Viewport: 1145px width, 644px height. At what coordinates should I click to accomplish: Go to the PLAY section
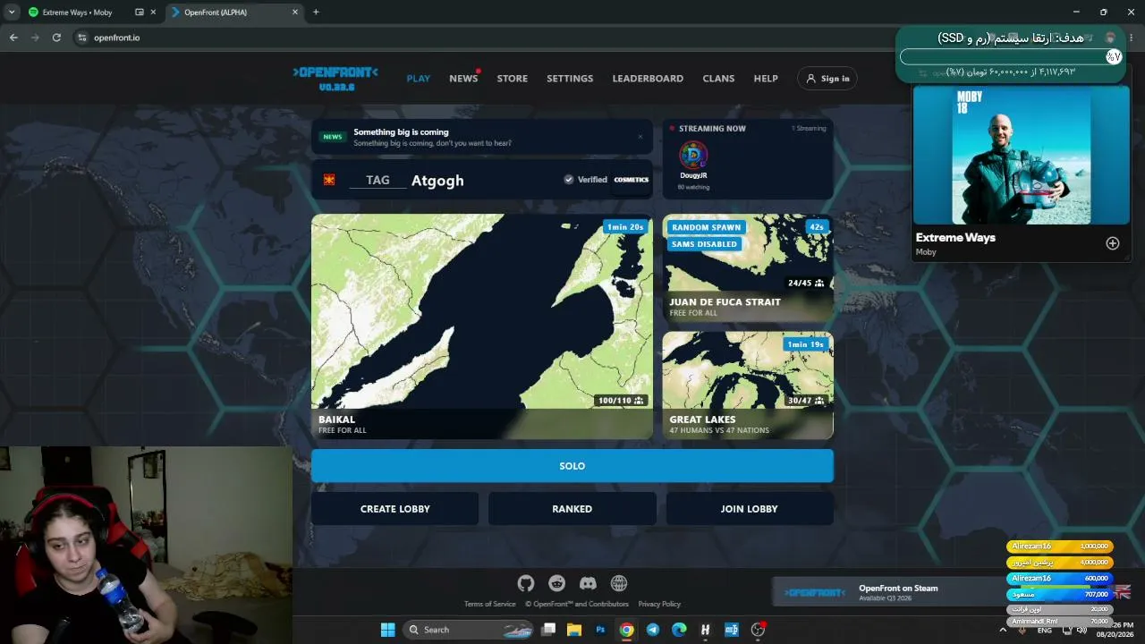(x=419, y=79)
